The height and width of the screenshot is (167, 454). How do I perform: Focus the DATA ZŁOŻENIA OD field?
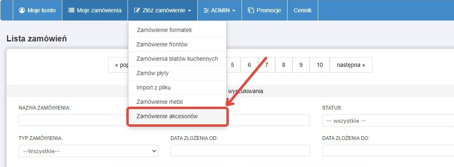point(240,151)
